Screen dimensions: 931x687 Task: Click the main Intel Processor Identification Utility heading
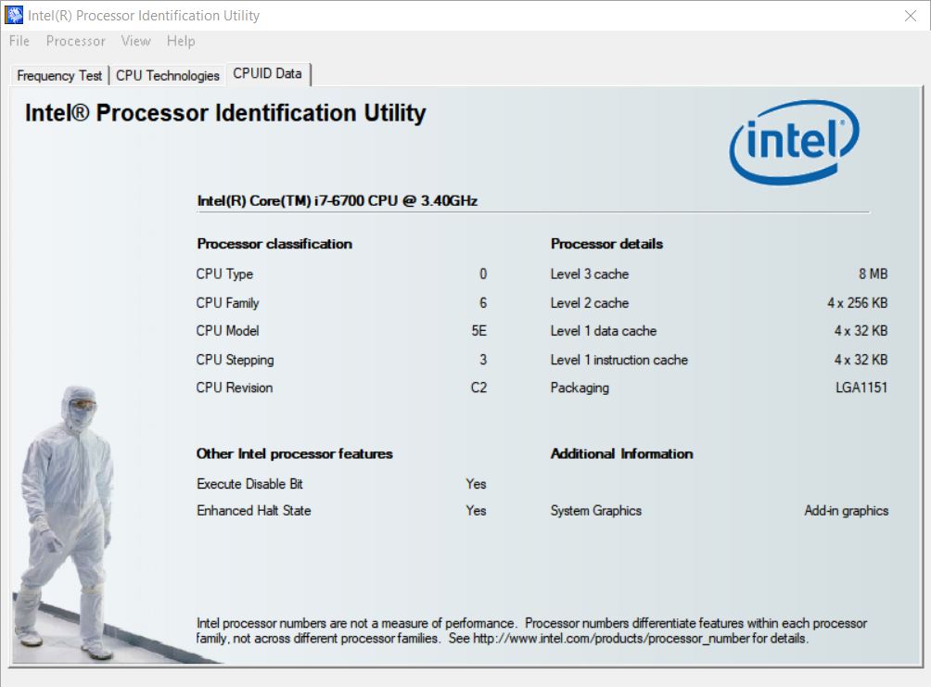click(225, 113)
